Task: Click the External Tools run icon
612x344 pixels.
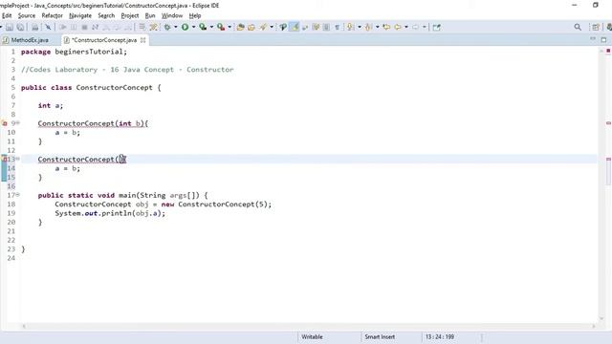Action: click(x=221, y=27)
